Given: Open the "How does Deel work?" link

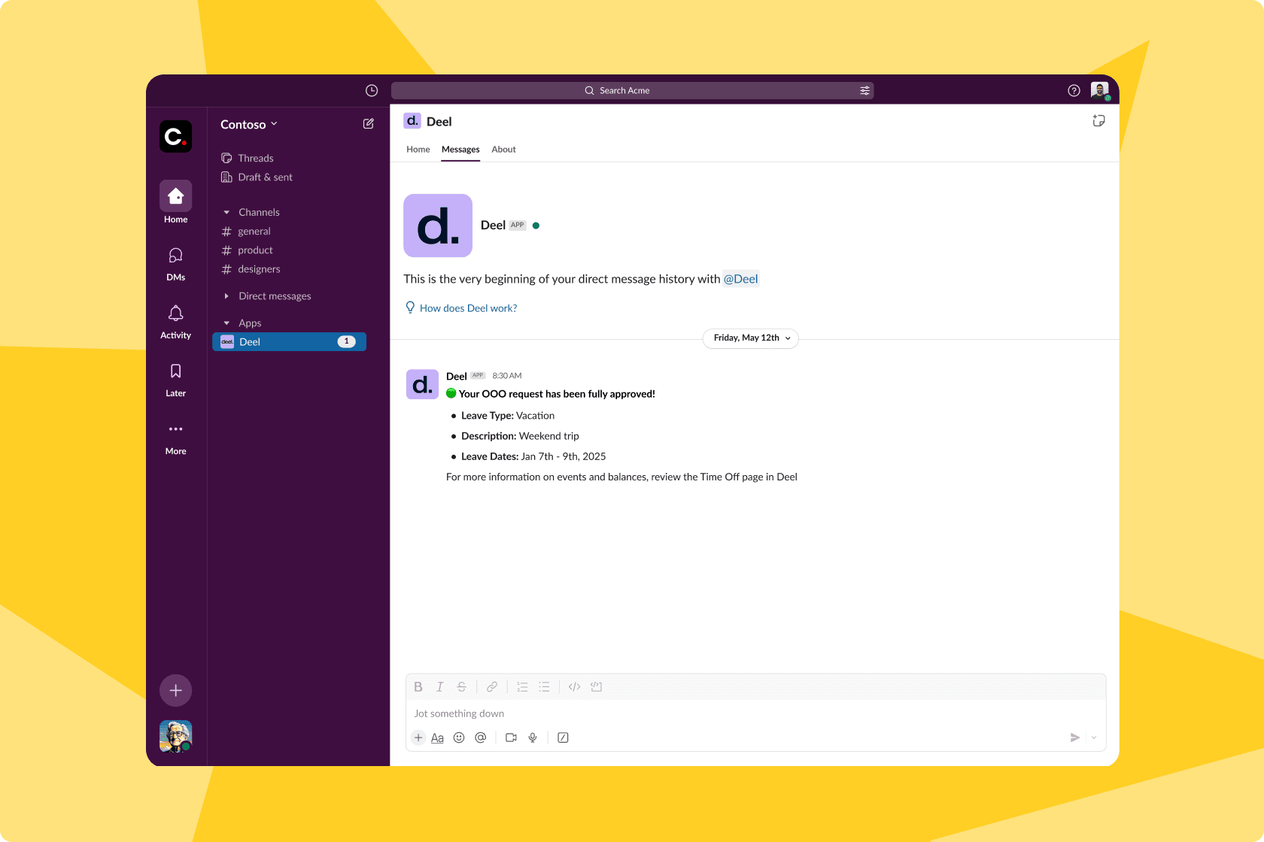Looking at the screenshot, I should (468, 308).
